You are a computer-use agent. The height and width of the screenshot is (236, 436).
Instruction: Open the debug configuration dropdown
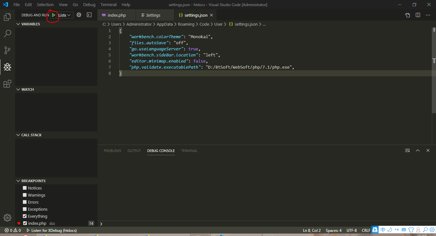coord(65,15)
